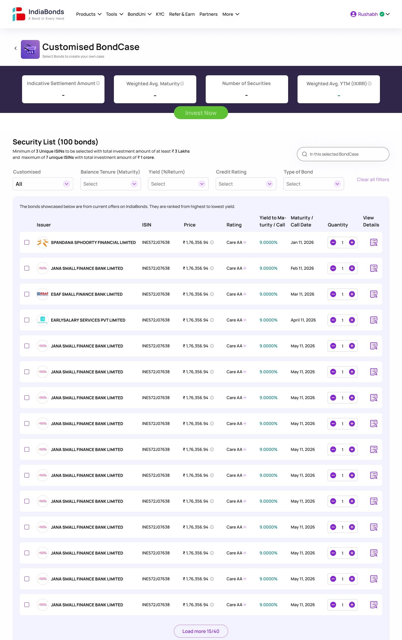Screen dimensions: 402x640
Task: Click Spandana row's Jan 11, 2026 date
Action: pyautogui.click(x=302, y=242)
